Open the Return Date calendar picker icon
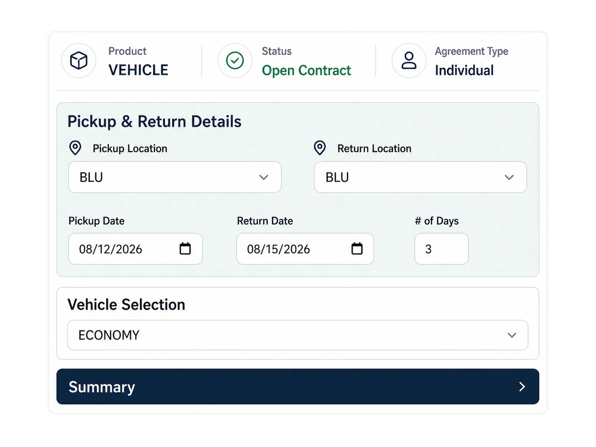 (357, 248)
